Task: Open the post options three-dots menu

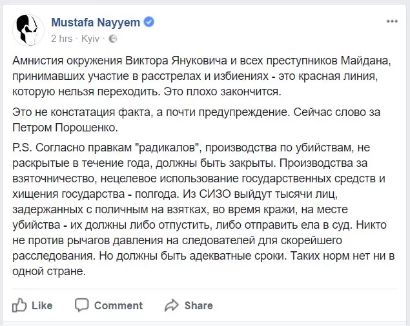Action: 391,22
